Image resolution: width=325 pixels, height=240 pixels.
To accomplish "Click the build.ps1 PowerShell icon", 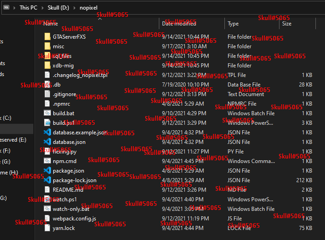I will coord(47,123).
